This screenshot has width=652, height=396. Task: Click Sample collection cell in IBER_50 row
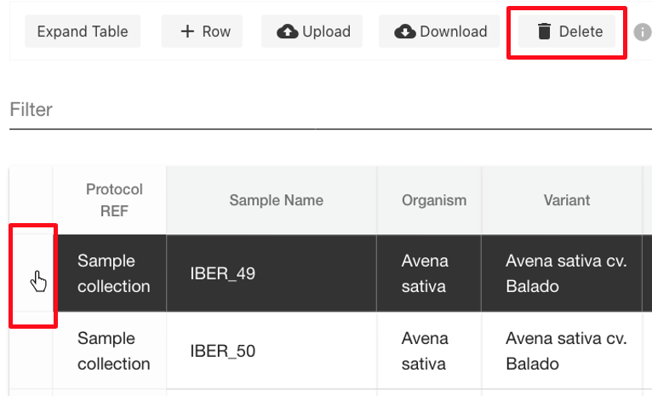(109, 351)
